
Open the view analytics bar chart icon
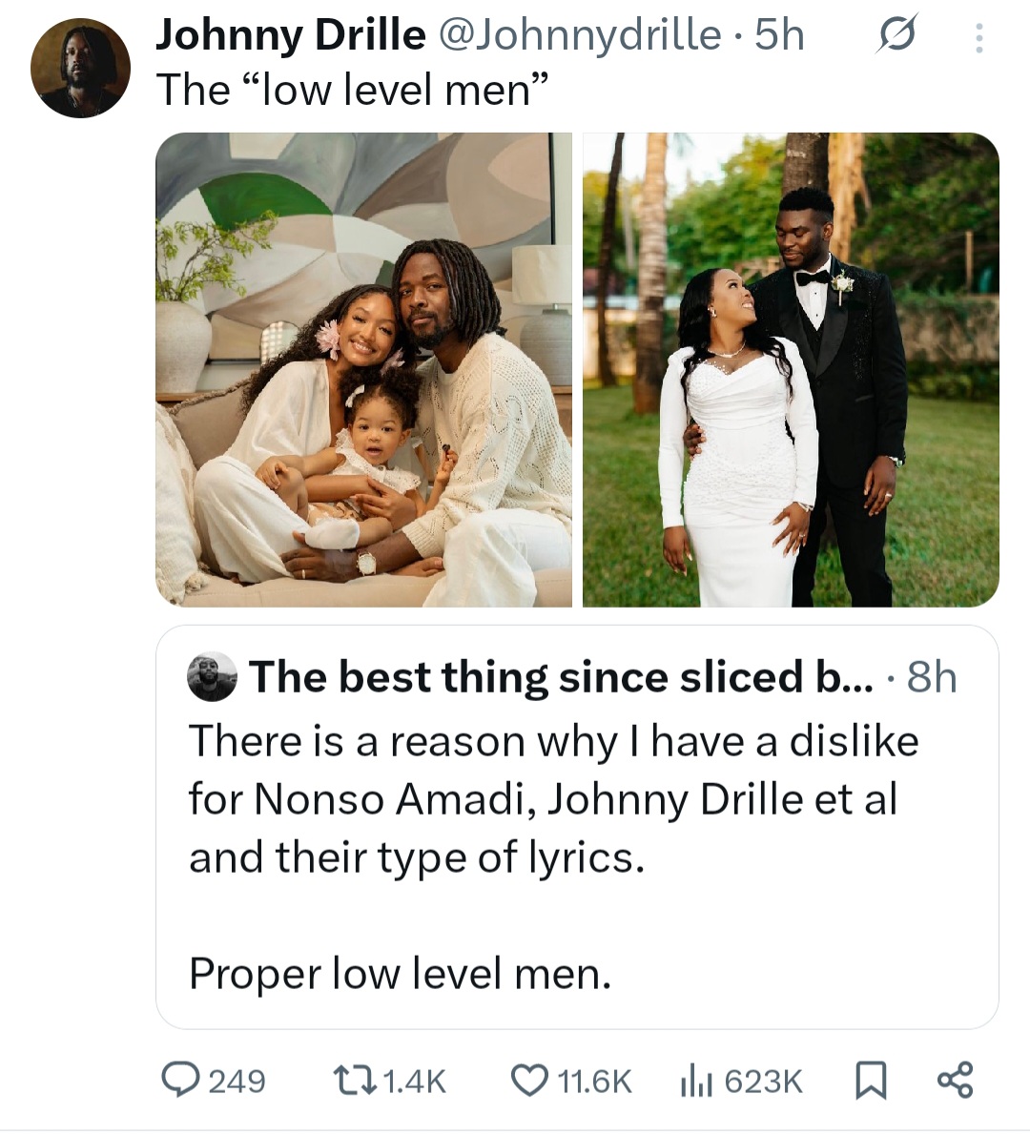pos(697,1080)
